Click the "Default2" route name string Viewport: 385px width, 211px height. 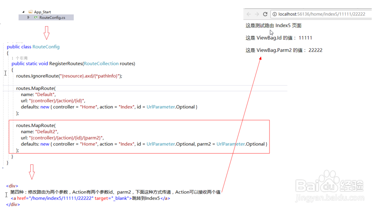47,131
